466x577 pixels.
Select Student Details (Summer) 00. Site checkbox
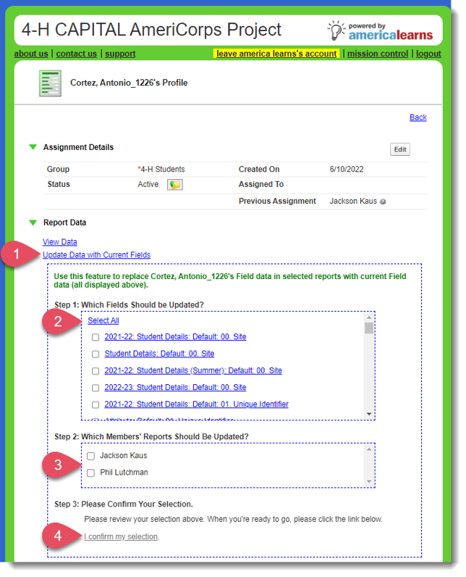96,371
